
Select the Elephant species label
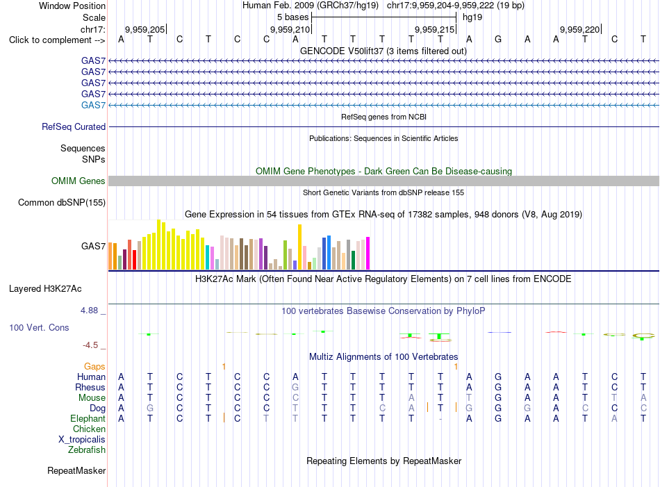tap(88, 418)
